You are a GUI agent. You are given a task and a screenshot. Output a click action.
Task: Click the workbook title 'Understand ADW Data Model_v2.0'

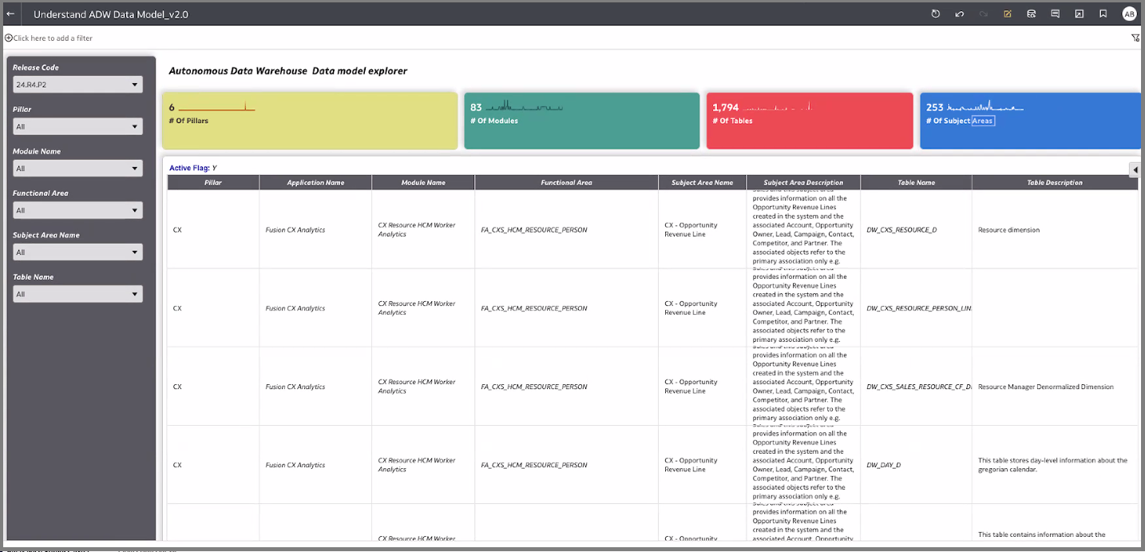pyautogui.click(x=111, y=14)
